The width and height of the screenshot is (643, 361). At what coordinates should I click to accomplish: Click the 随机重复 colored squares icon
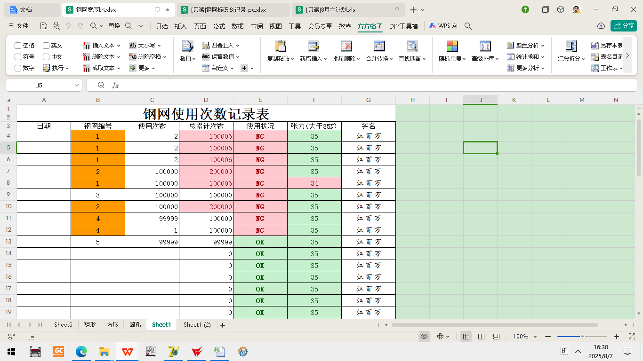452,46
